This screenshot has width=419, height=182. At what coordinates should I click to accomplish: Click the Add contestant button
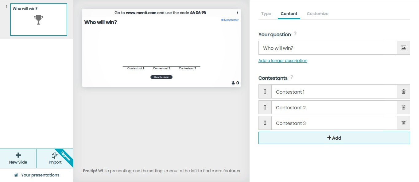[x=334, y=138]
